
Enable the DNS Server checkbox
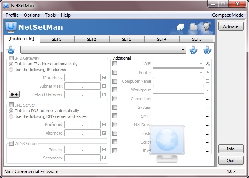[11, 105]
